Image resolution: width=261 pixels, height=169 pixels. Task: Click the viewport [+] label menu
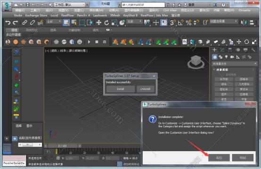(47, 51)
